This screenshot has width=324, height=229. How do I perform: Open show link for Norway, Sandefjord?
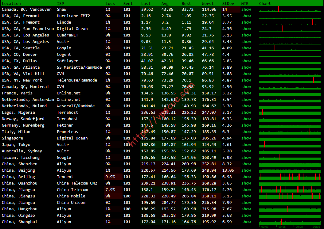click(x=246, y=119)
